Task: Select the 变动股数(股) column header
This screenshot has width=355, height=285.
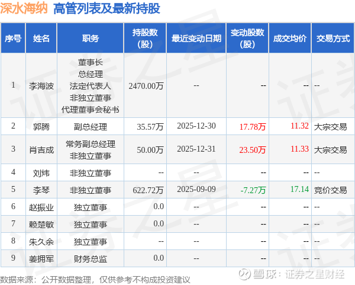Action: point(247,39)
